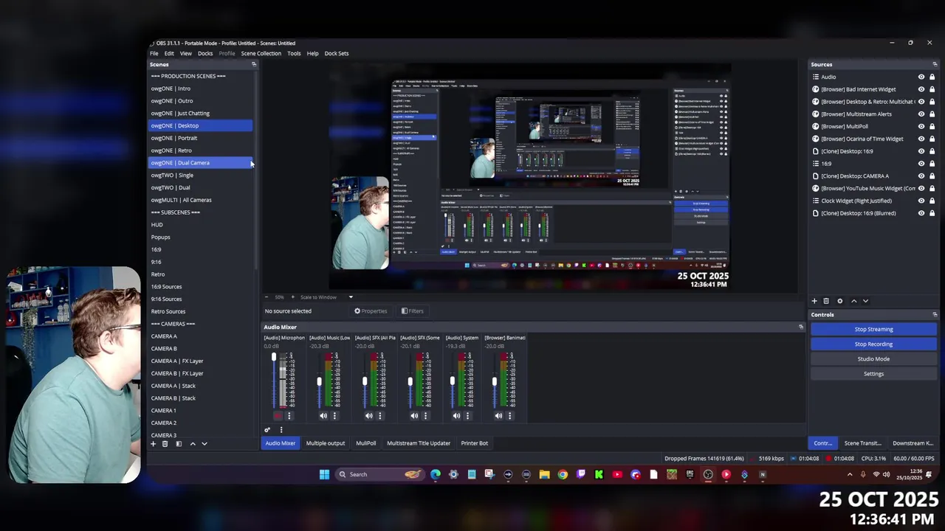Open options menu for Music channel
The width and height of the screenshot is (945, 531).
(x=334, y=416)
